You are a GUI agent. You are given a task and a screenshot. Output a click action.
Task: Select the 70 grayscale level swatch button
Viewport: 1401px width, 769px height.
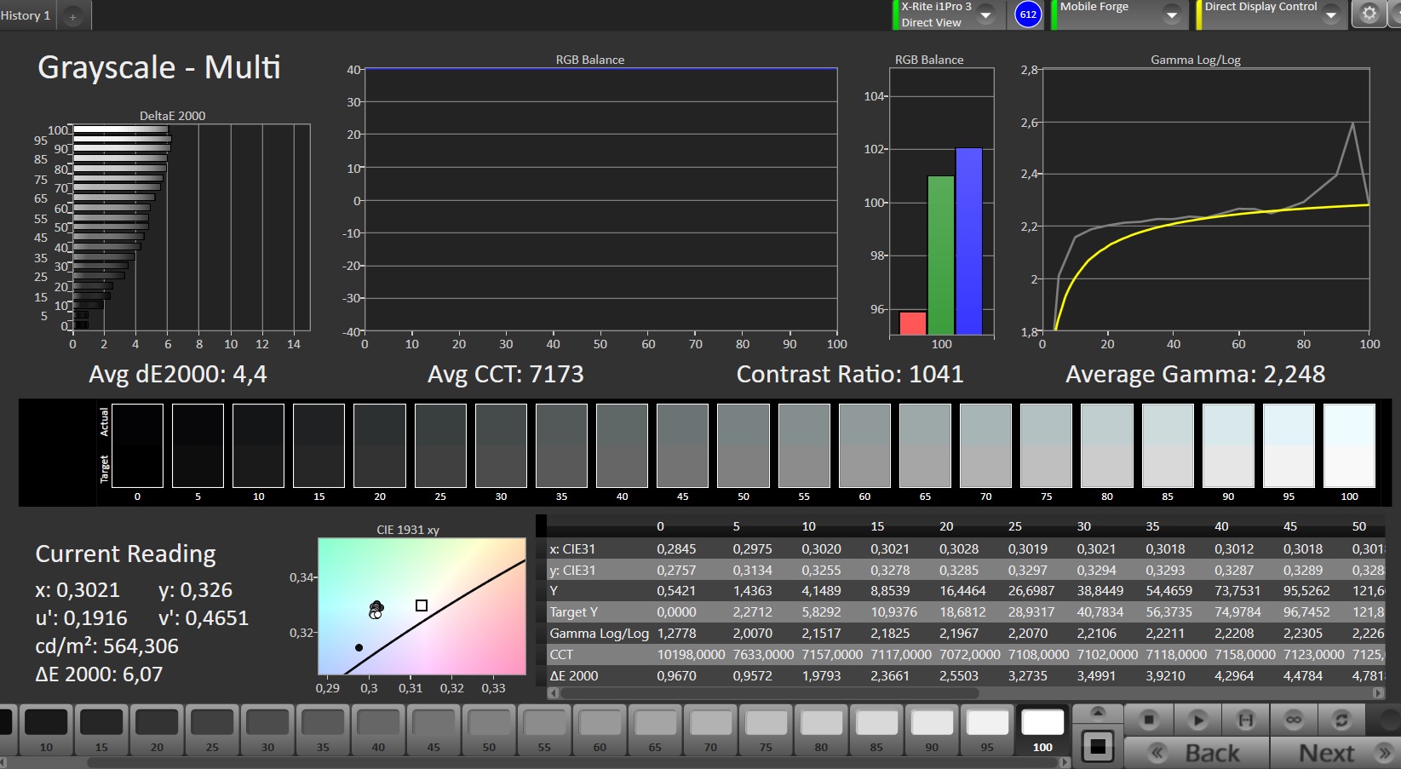tap(710, 731)
